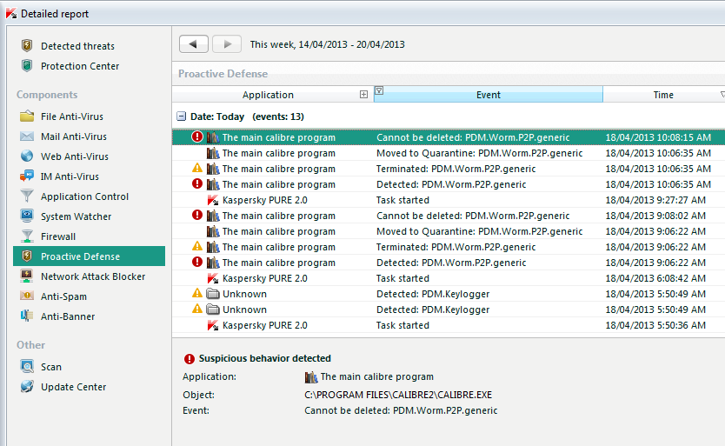
Task: Click the plus expander in Application column header
Action: pos(364,95)
